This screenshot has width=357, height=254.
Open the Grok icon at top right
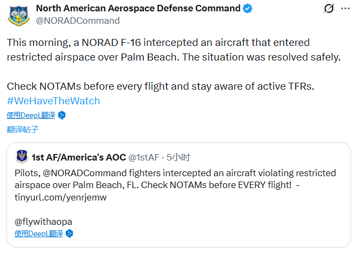tap(328, 9)
